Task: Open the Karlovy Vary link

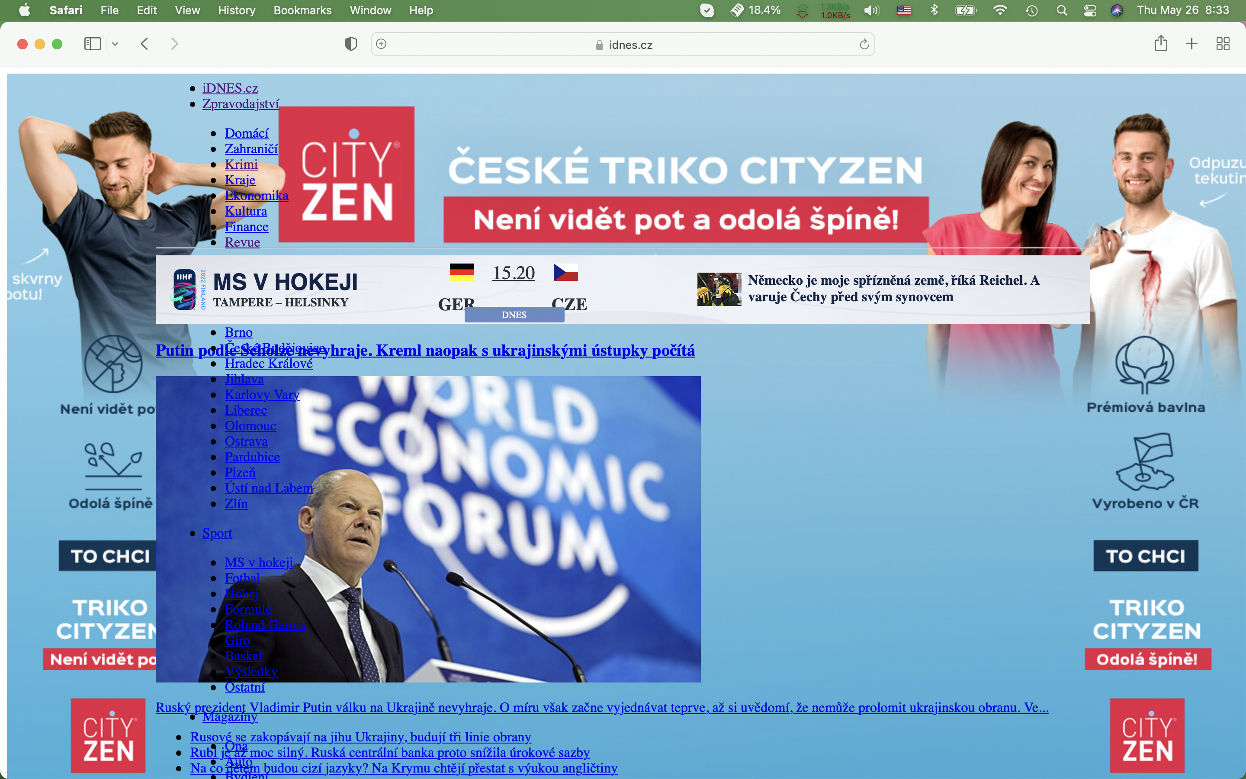Action: tap(262, 395)
